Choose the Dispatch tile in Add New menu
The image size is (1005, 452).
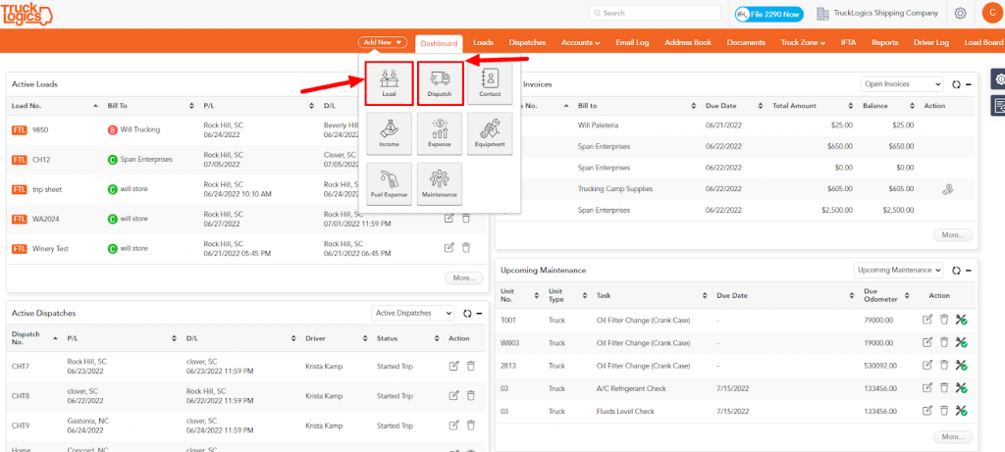(440, 82)
